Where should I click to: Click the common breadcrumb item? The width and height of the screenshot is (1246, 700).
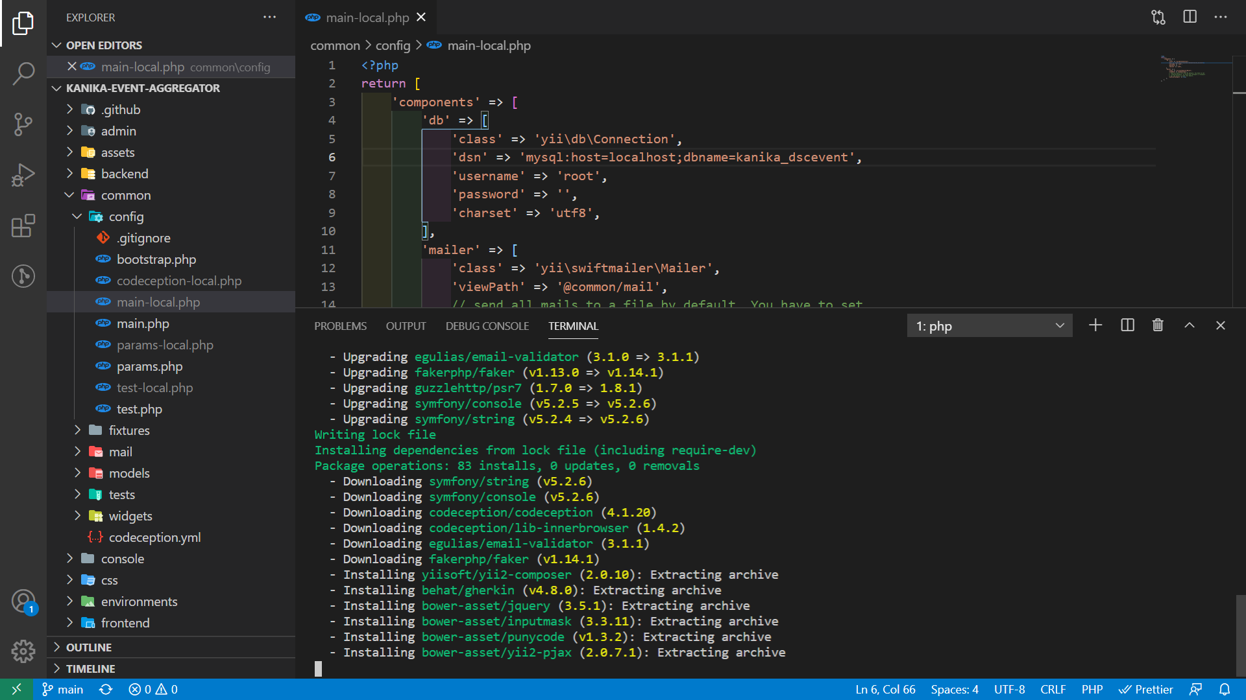tap(335, 45)
